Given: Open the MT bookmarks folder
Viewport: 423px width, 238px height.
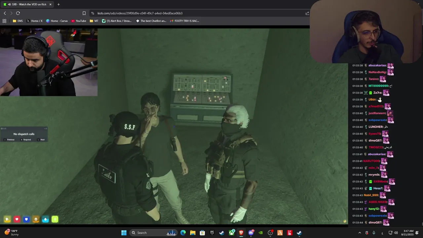Looking at the screenshot, I should point(94,21).
